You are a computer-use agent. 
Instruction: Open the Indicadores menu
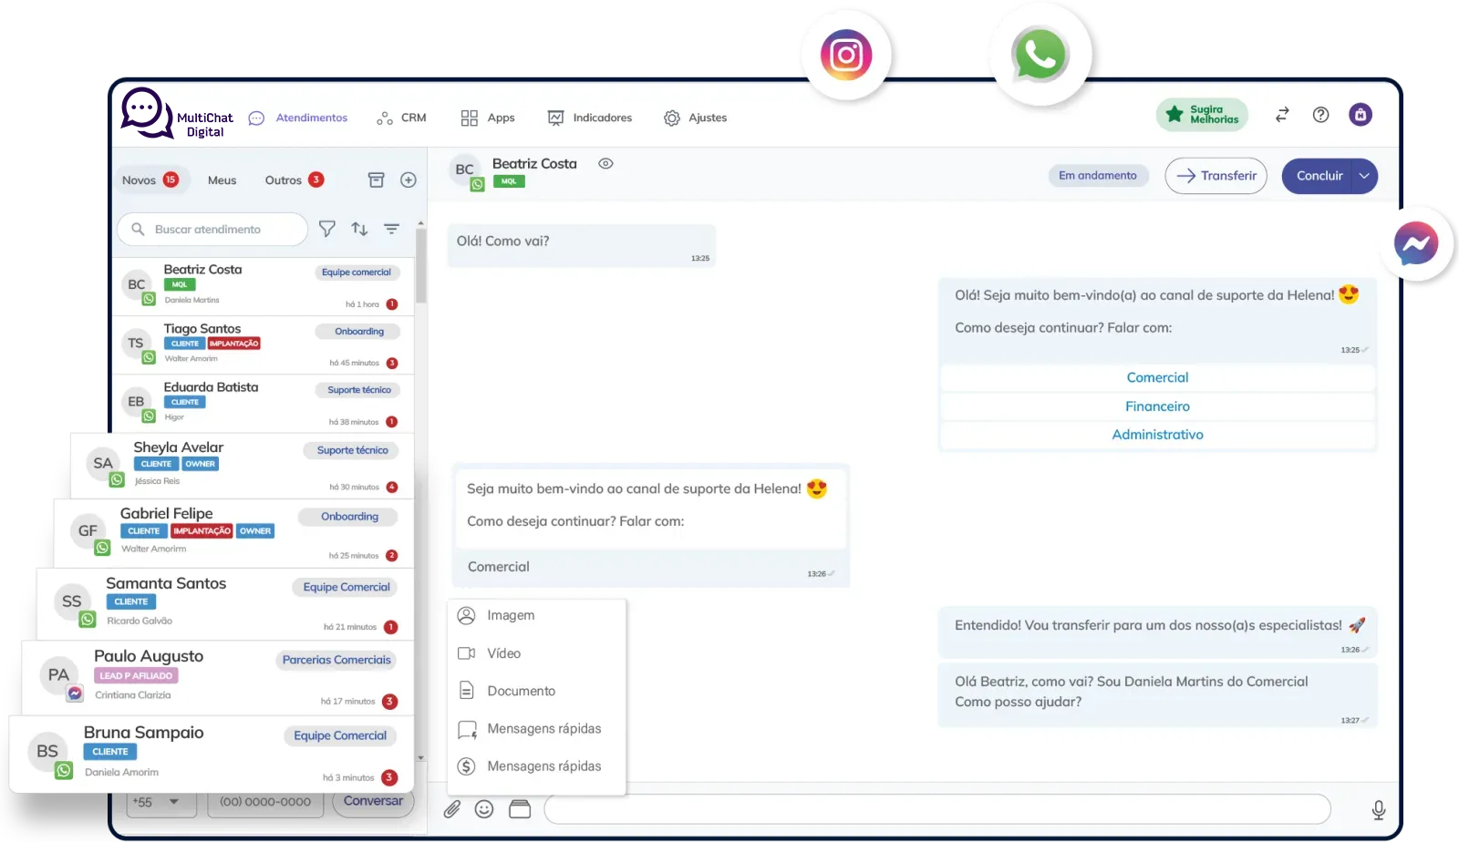(590, 118)
